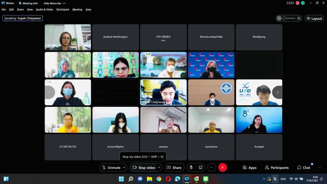Screen dimensions: 327x184
Task: Click the zoom in magnifier icon
Action: (299, 18)
